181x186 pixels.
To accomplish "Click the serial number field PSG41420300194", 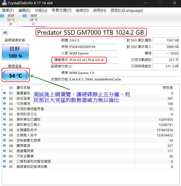I will 93,47.
